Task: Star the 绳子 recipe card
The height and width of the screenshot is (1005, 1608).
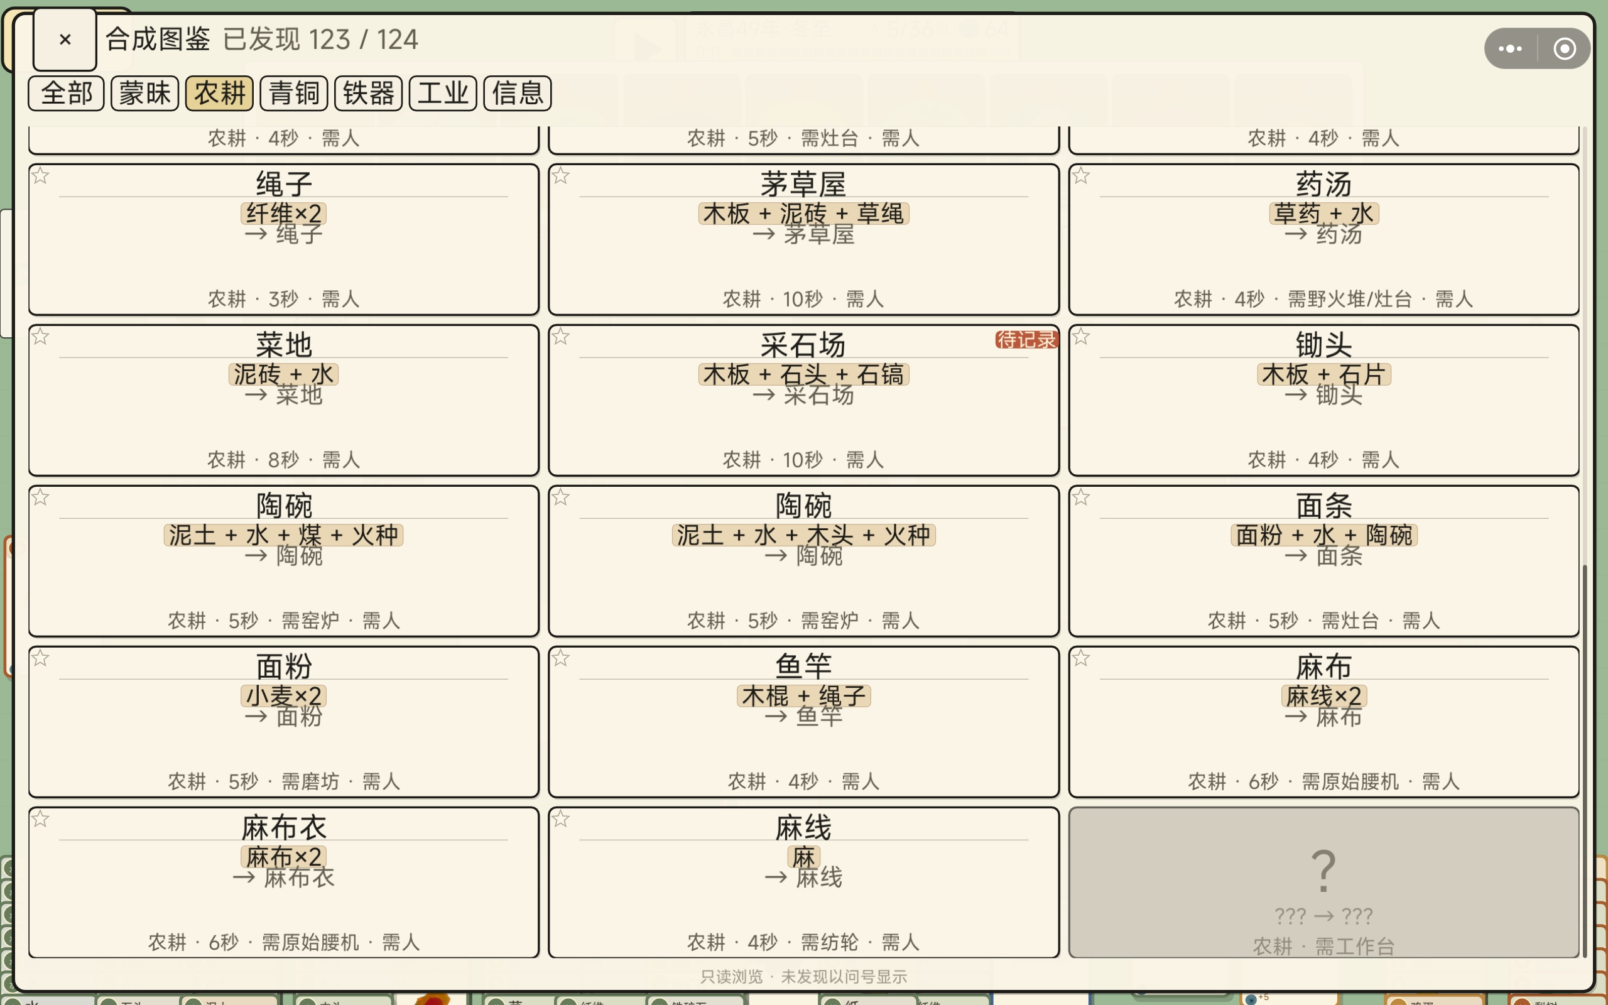Action: pyautogui.click(x=41, y=175)
